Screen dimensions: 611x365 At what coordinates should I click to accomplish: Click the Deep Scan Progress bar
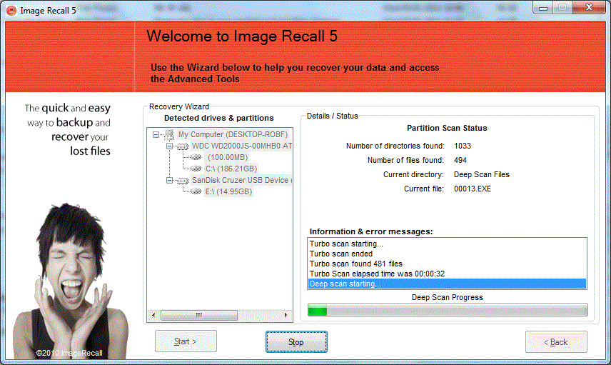448,309
